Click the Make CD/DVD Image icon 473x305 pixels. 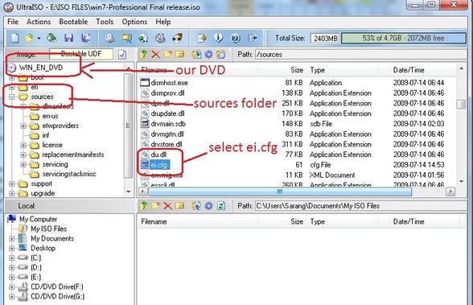[109, 38]
